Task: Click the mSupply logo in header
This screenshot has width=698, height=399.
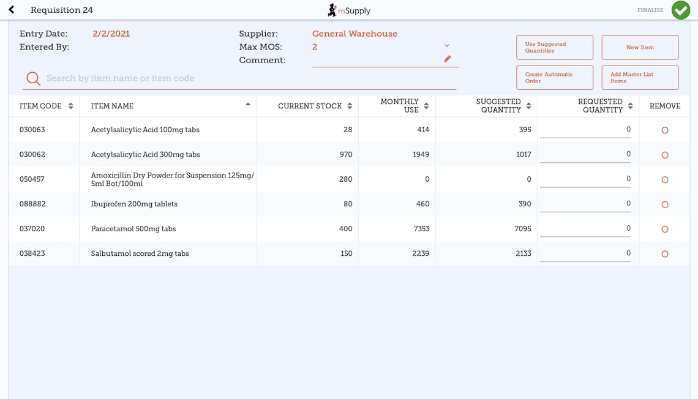Action: coord(349,10)
